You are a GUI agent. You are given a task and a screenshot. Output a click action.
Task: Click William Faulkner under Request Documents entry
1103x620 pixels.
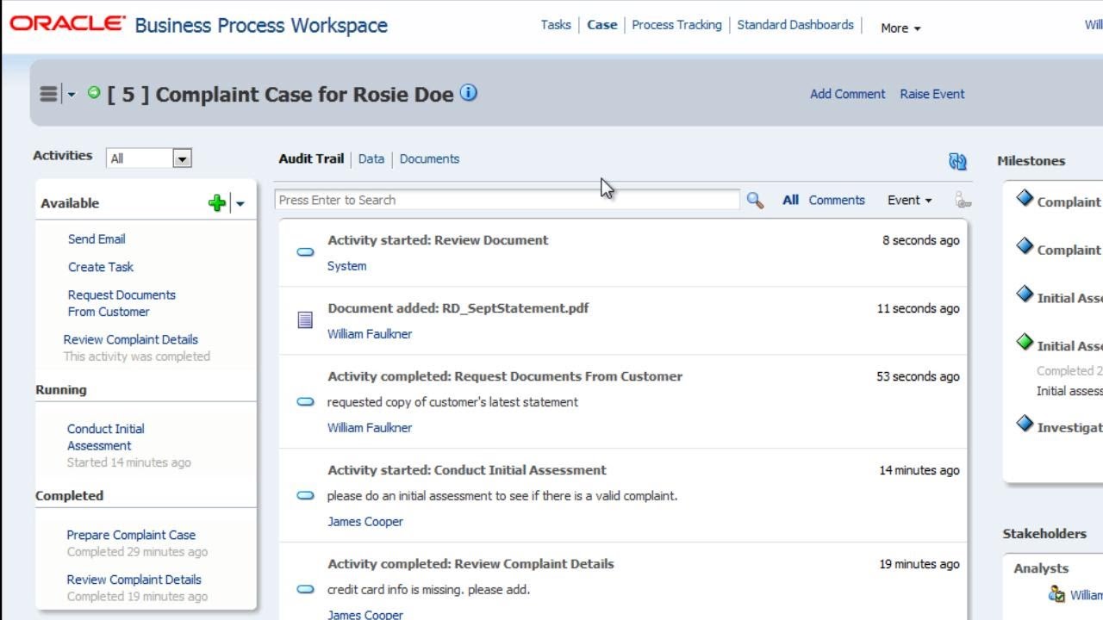[370, 428]
